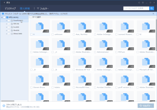Check the PowerPoint category checkbox
The width and height of the screenshot is (157, 110).
9,20
